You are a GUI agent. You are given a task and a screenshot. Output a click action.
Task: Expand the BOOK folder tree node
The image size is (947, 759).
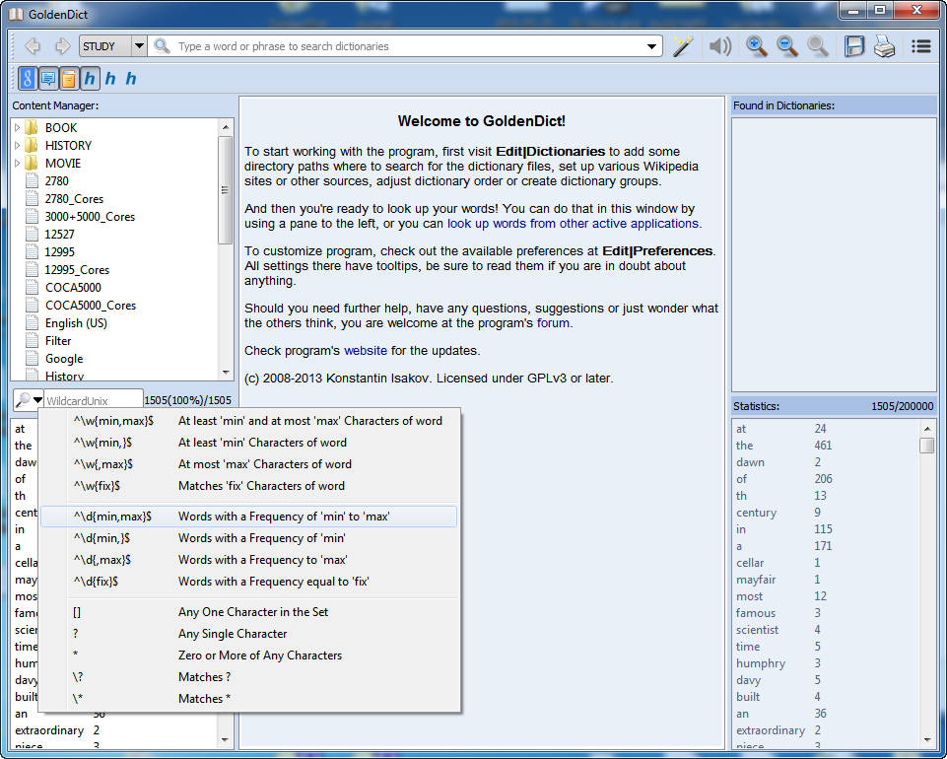18,127
